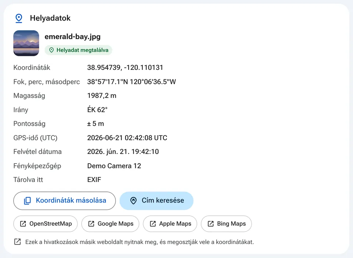Click the footer note about external links
353x258 pixels.
(140, 242)
